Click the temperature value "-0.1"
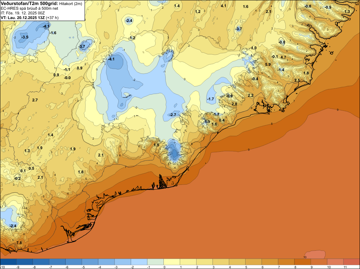Screen dimensions: 360x269 [x=274, y=57]
